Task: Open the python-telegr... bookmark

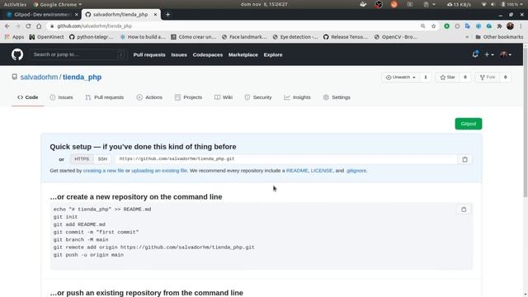Action: [92, 37]
